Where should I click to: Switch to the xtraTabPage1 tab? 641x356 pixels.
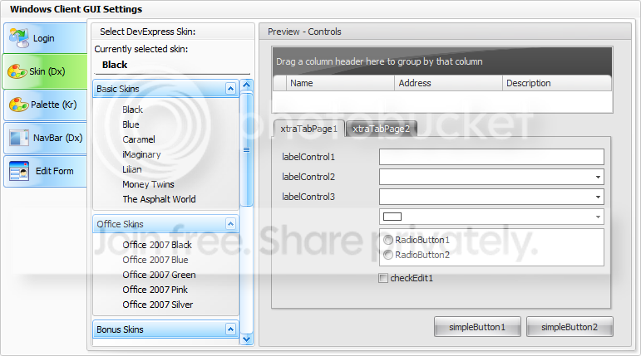pyautogui.click(x=309, y=129)
